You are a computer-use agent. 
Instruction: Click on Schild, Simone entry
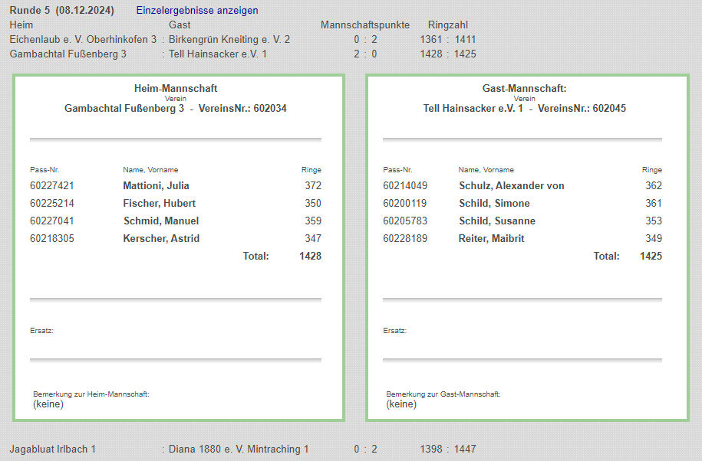pyautogui.click(x=494, y=203)
